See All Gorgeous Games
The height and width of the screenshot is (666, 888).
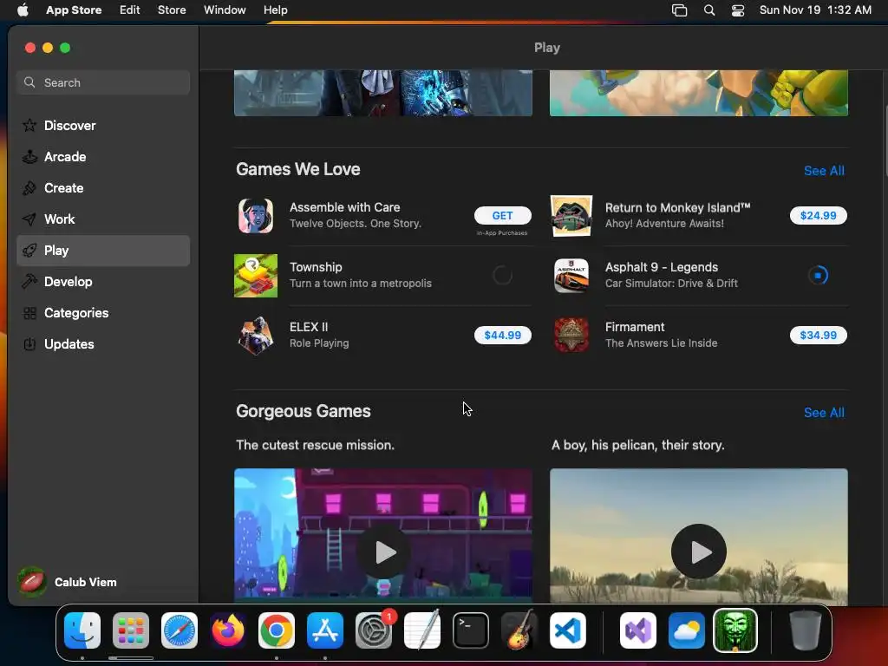(x=824, y=413)
